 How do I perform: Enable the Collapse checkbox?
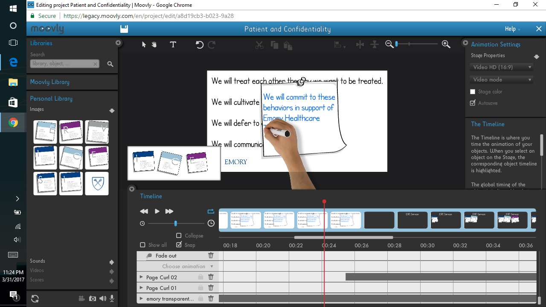coord(179,235)
